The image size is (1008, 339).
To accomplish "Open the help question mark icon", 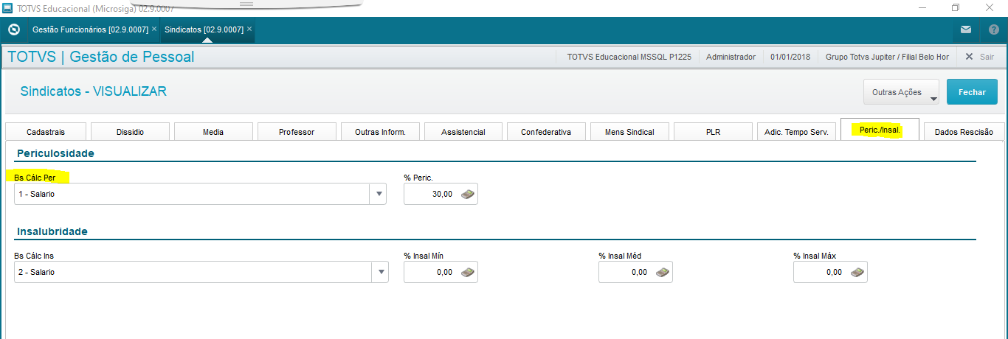I will click(993, 30).
